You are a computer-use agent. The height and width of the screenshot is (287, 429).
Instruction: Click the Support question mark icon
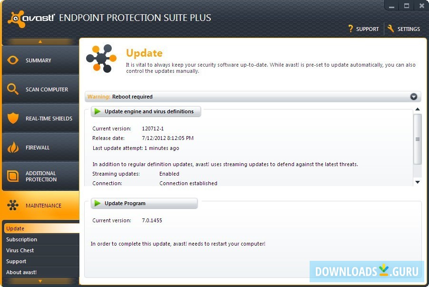click(x=351, y=29)
